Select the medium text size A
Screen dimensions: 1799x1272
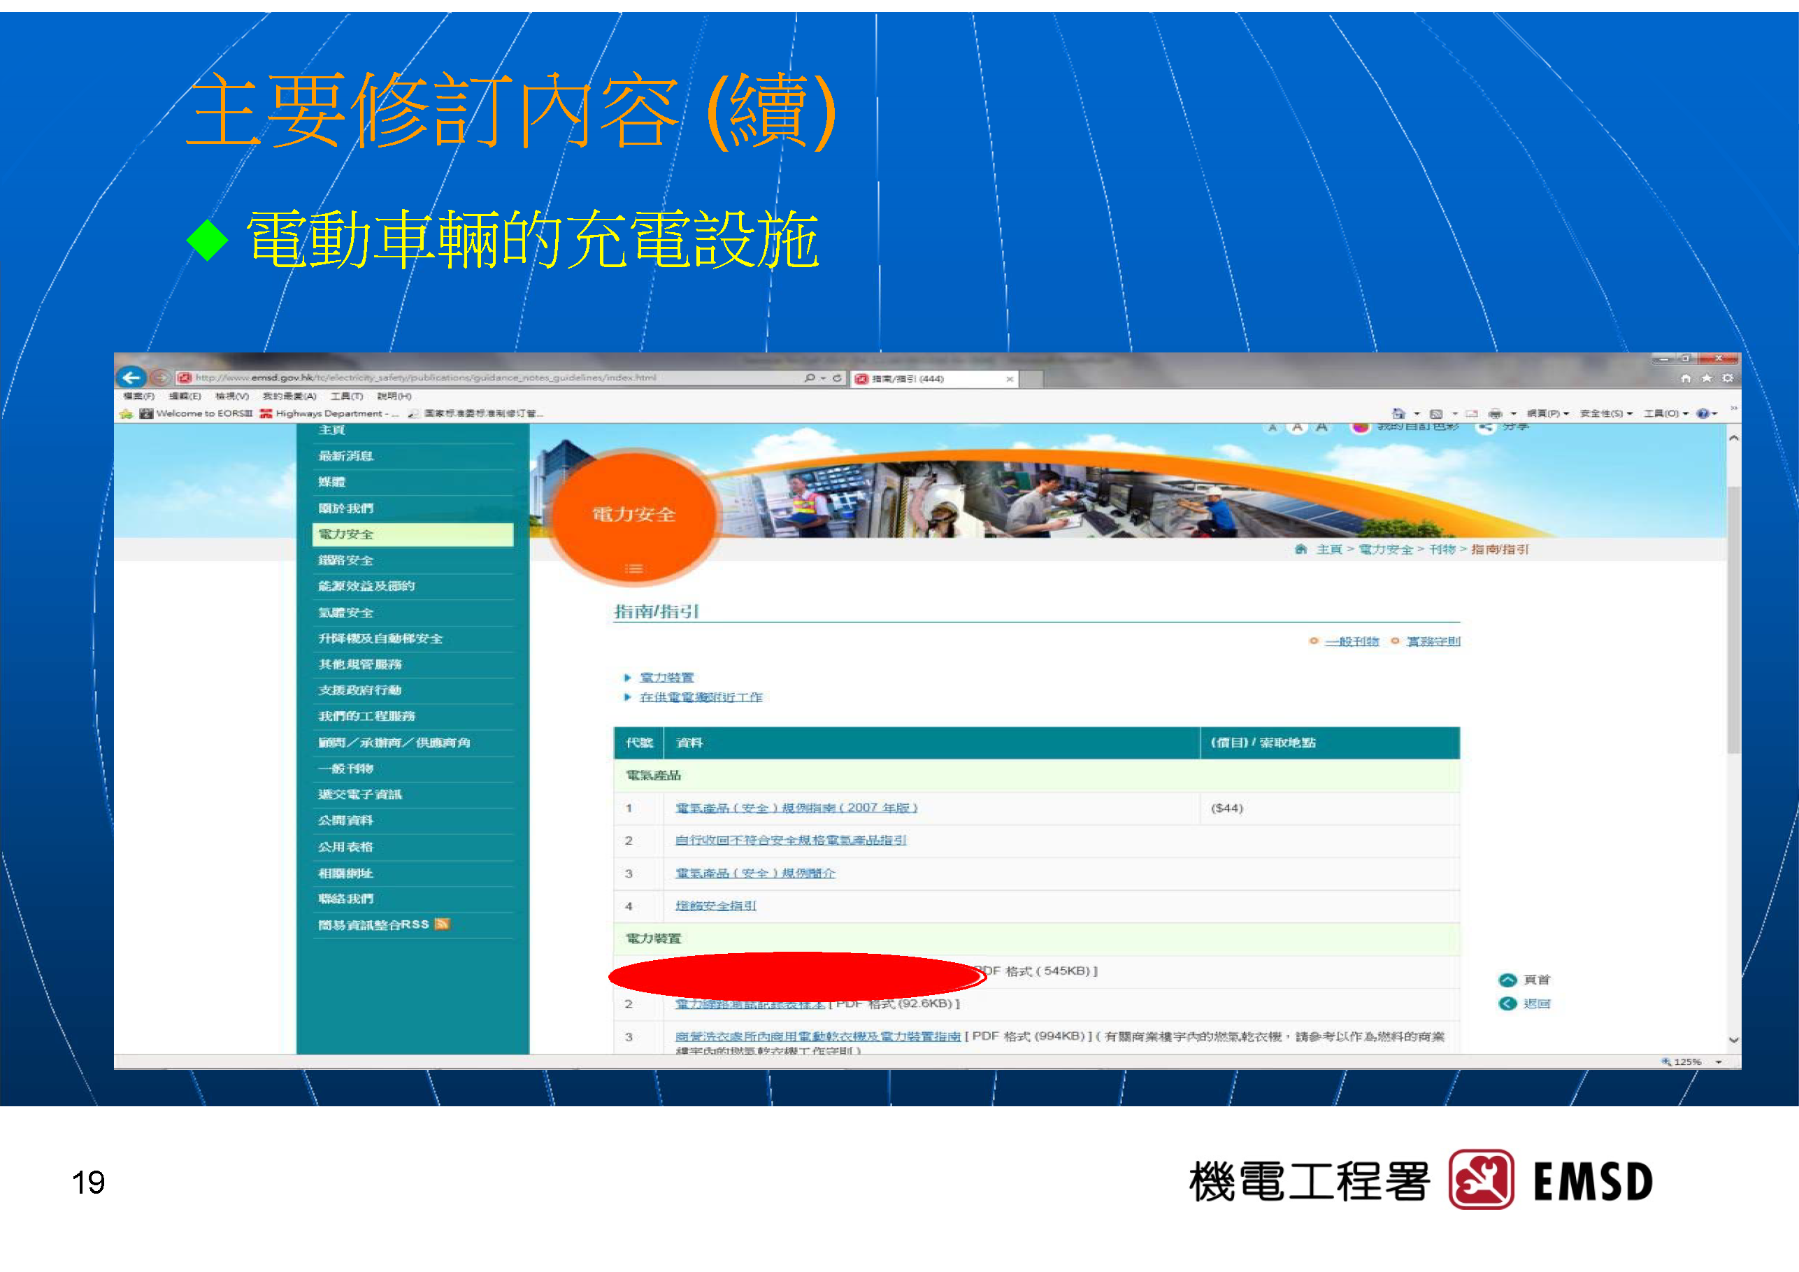coord(1298,427)
